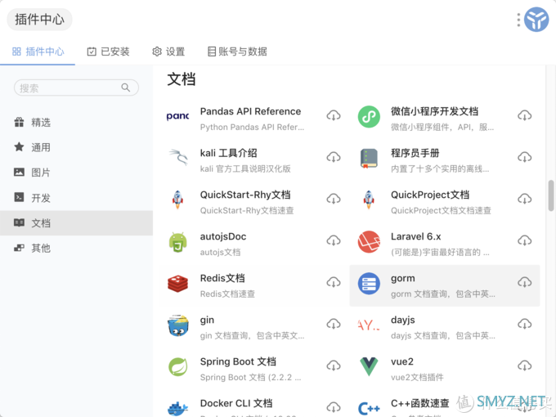This screenshot has width=556, height=417.
Task: Open the user avatar at top right
Action: [536, 20]
